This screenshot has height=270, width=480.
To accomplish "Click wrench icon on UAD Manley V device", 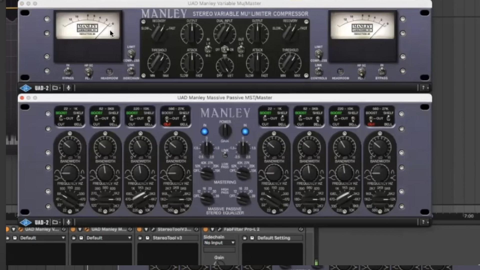I will click(x=20, y=229).
